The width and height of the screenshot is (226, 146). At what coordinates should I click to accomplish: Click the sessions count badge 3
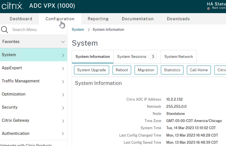(x=153, y=57)
